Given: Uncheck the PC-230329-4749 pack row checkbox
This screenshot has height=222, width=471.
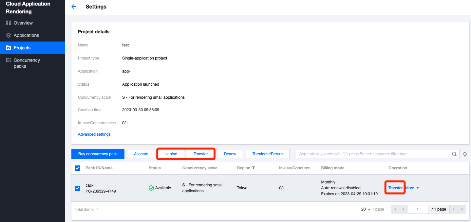Looking at the screenshot, I should 77,188.
